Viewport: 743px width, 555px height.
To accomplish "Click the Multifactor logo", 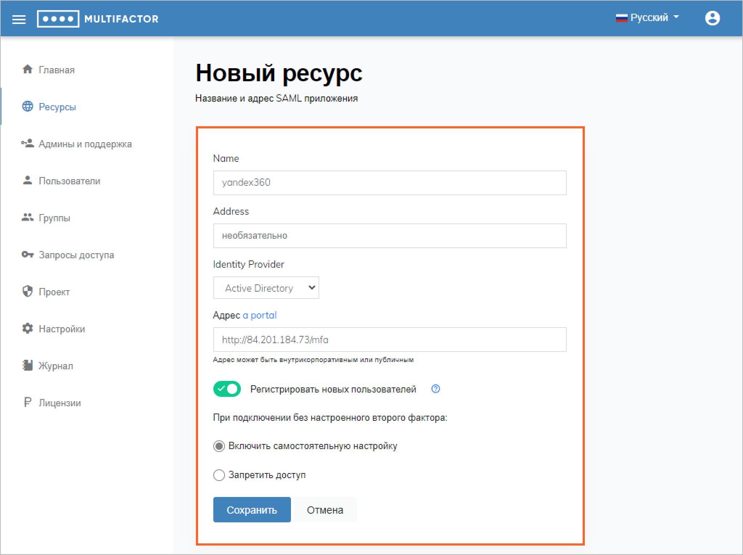I will pos(98,19).
